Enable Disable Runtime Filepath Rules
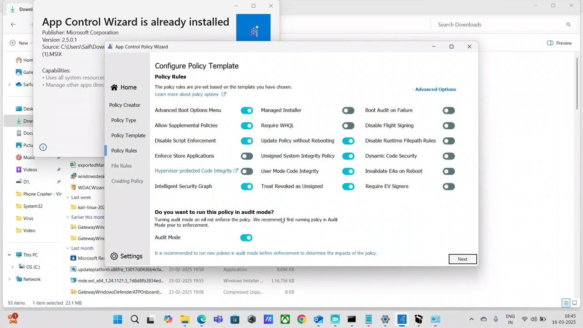 449,141
